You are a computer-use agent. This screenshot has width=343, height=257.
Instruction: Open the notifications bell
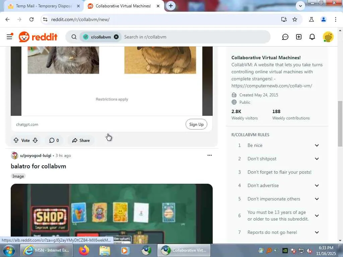(312, 37)
